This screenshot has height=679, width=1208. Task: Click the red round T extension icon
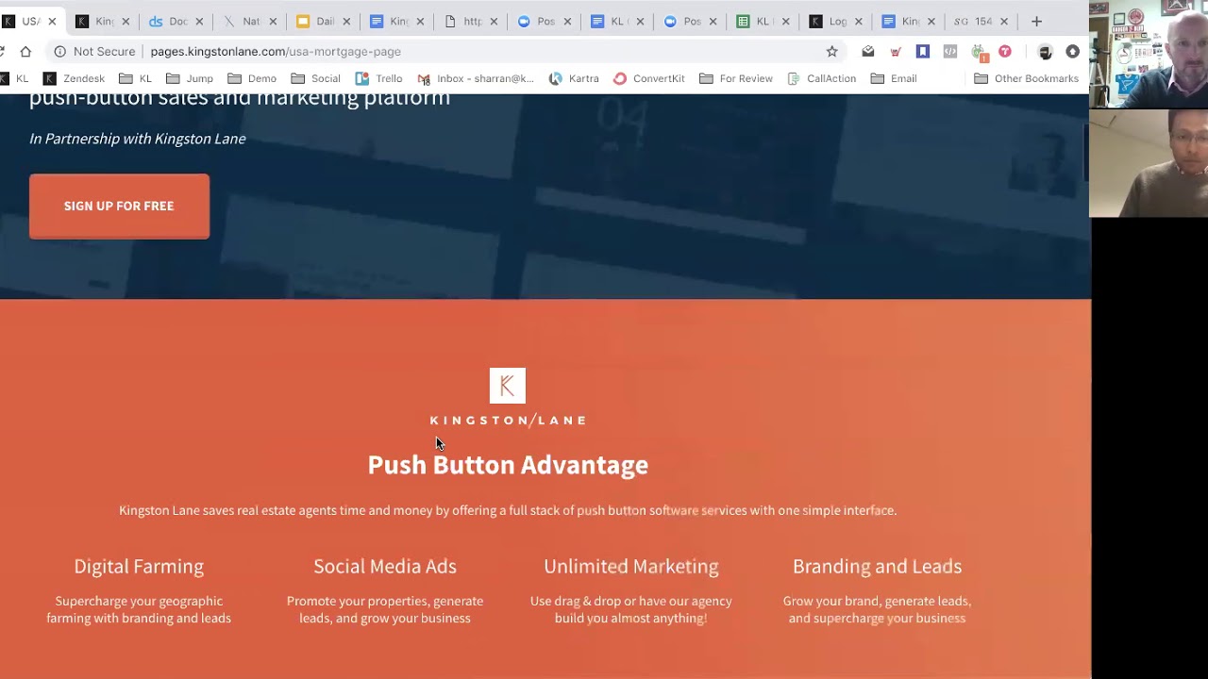[x=1005, y=51]
